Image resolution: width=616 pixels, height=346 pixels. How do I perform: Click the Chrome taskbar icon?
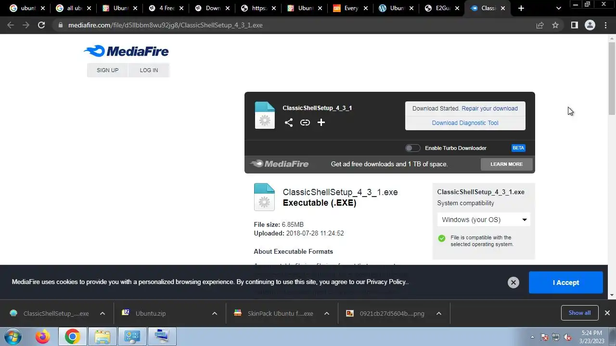click(x=73, y=336)
